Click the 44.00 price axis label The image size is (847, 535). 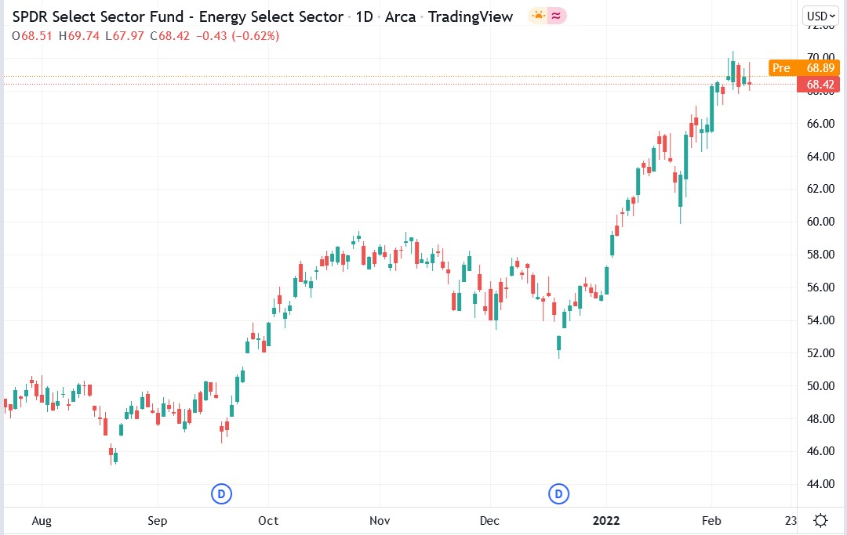(820, 484)
